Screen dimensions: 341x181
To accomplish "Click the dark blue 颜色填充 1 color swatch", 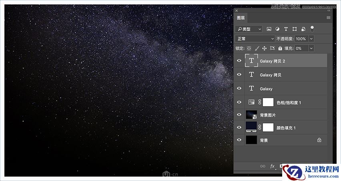I will point(251,127).
